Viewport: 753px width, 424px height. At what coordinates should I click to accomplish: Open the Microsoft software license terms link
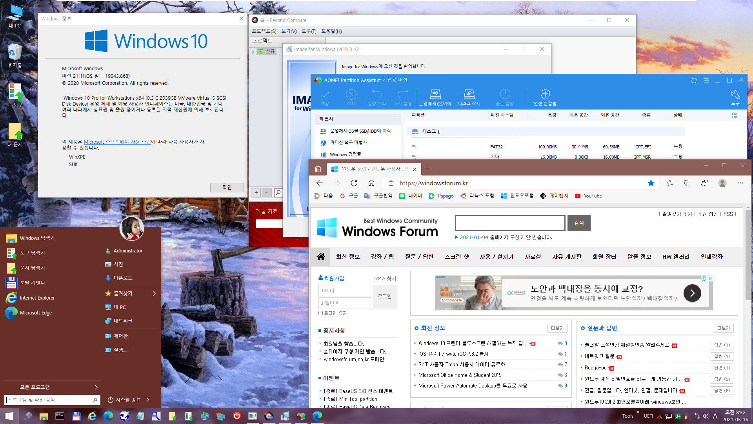tap(117, 142)
